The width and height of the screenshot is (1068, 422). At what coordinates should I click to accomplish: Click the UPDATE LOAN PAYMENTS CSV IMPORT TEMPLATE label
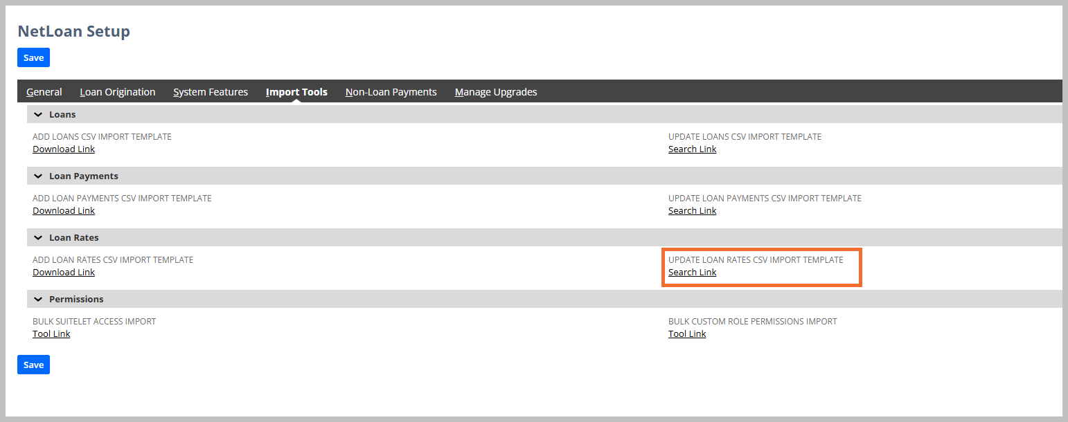click(765, 198)
